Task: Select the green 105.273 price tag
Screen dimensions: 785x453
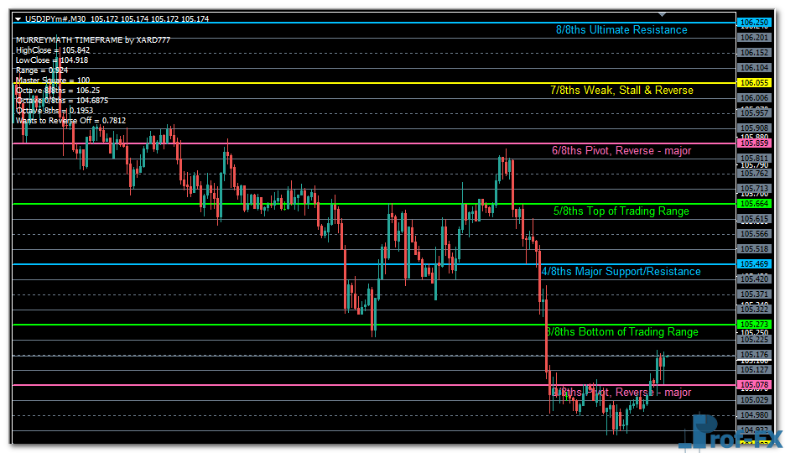Action: (x=753, y=325)
